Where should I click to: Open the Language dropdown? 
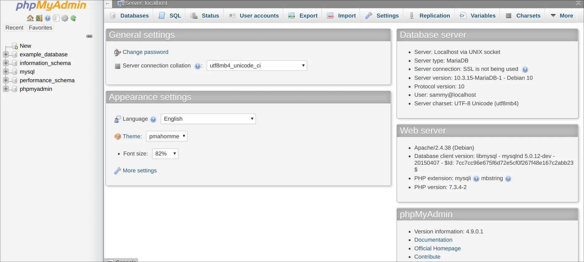tap(208, 119)
